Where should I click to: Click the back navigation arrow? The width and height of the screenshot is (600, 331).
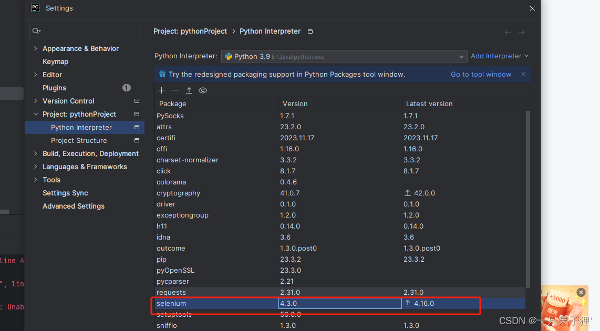tap(508, 33)
